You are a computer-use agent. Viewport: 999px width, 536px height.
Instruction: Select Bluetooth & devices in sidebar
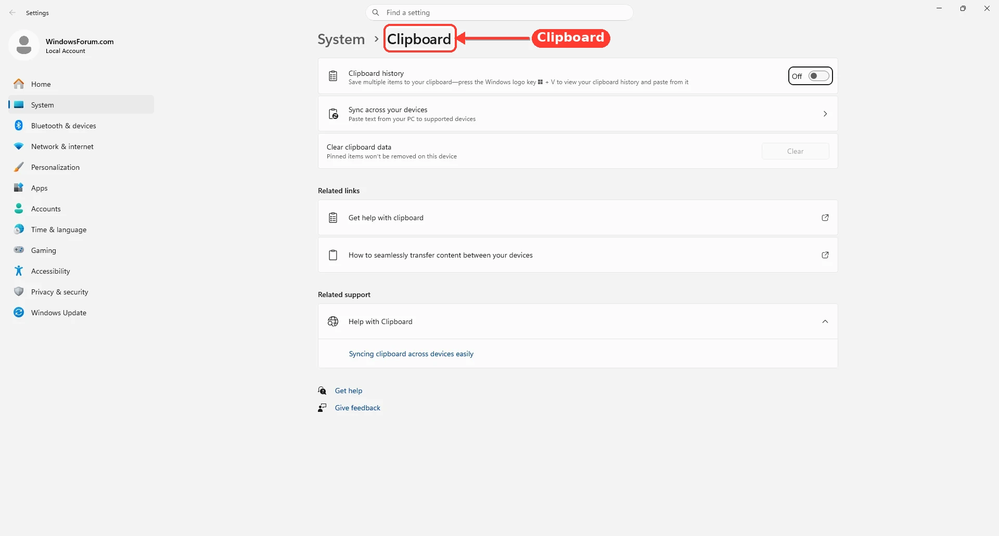[x=81, y=125]
